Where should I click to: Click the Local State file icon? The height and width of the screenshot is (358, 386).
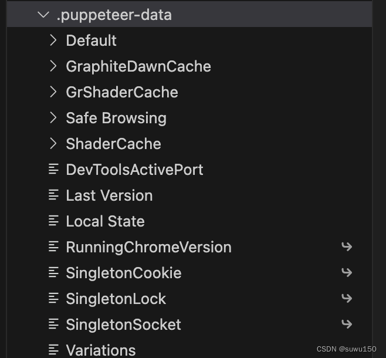[53, 221]
